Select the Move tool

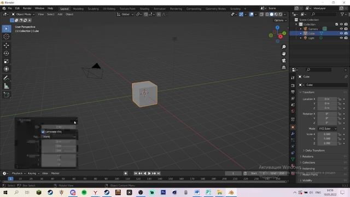coord(6,45)
